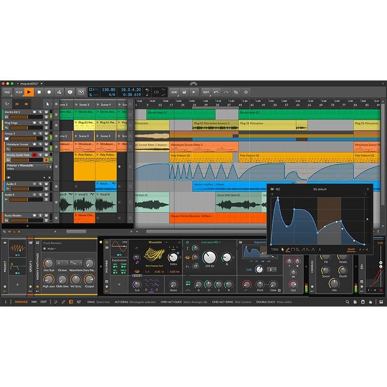
Task: Open the browser with the magnifier icon
Action: click(347, 302)
